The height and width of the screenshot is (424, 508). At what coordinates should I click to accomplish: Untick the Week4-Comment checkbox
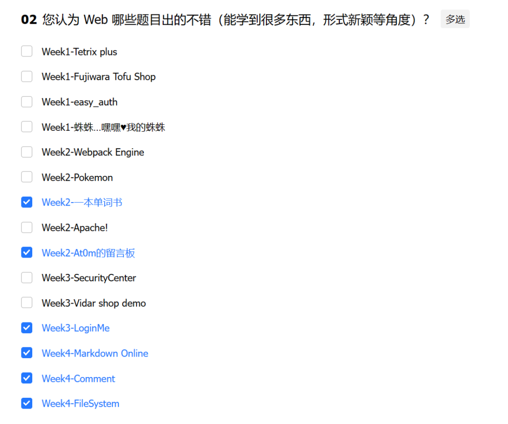point(27,378)
